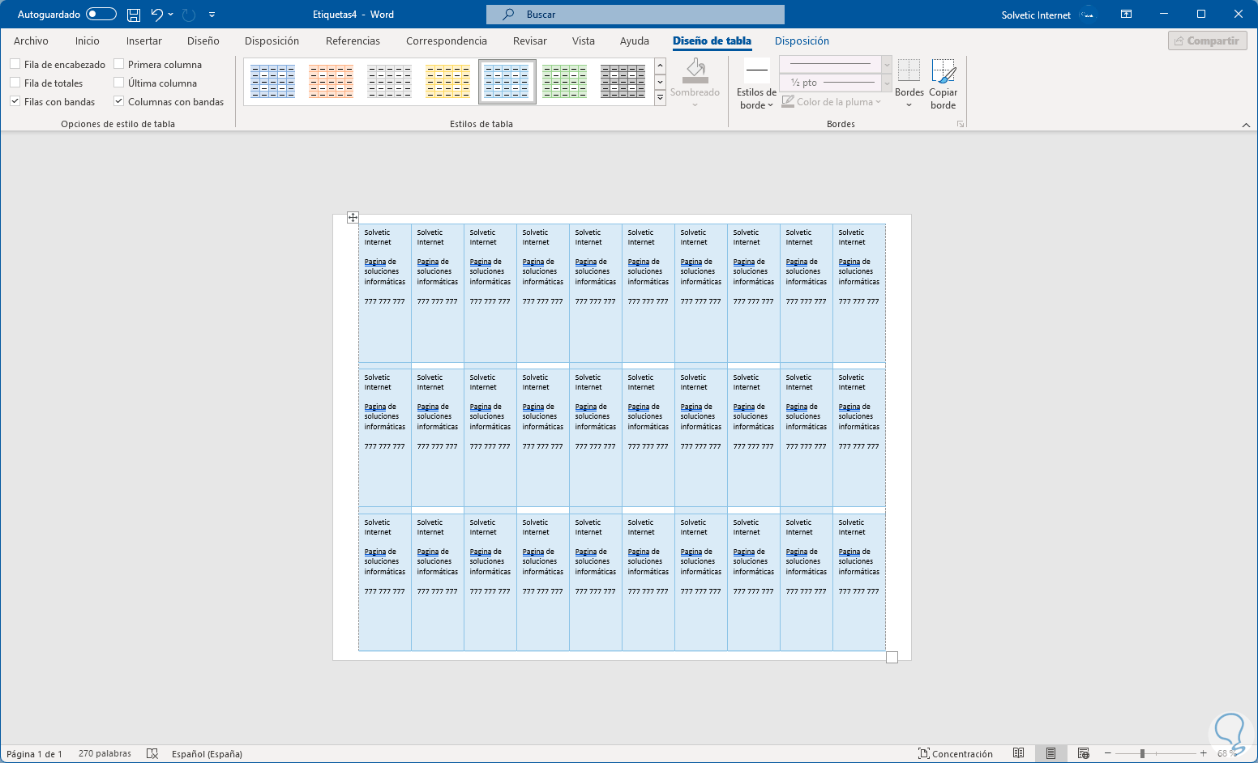1258x763 pixels.
Task: Uncheck Columnas con bandas
Action: (119, 101)
